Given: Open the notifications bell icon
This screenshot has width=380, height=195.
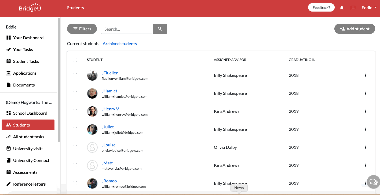Looking at the screenshot, I should pos(342,8).
